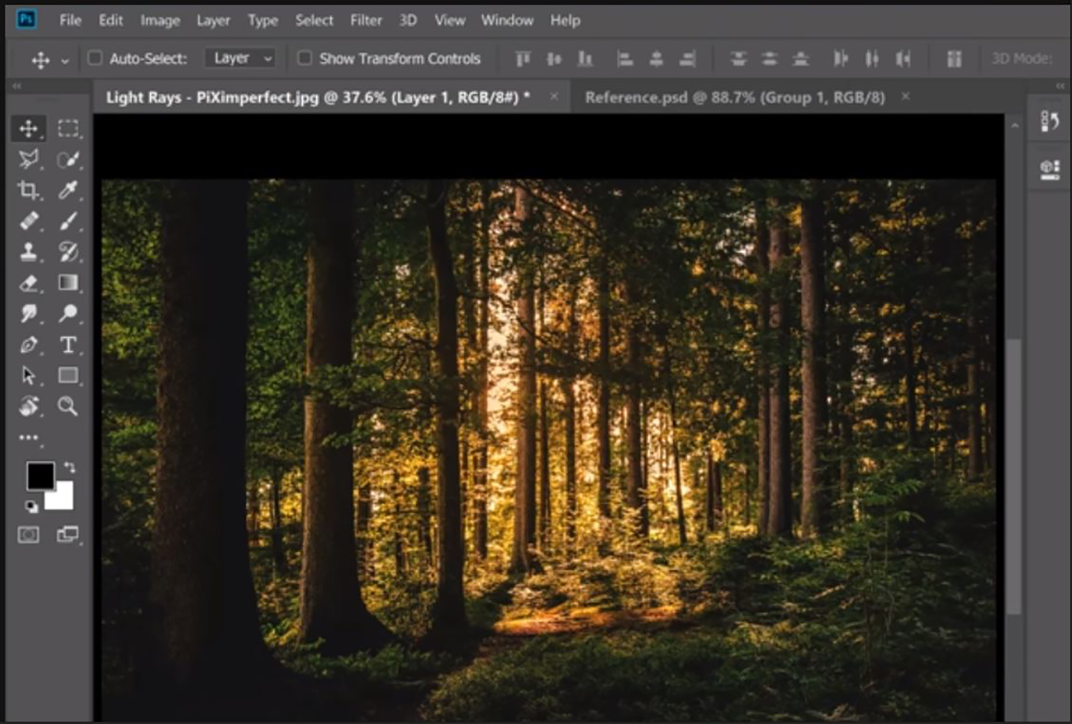Screen dimensions: 1072x724
Task: Align bottom edges button
Action: point(584,58)
